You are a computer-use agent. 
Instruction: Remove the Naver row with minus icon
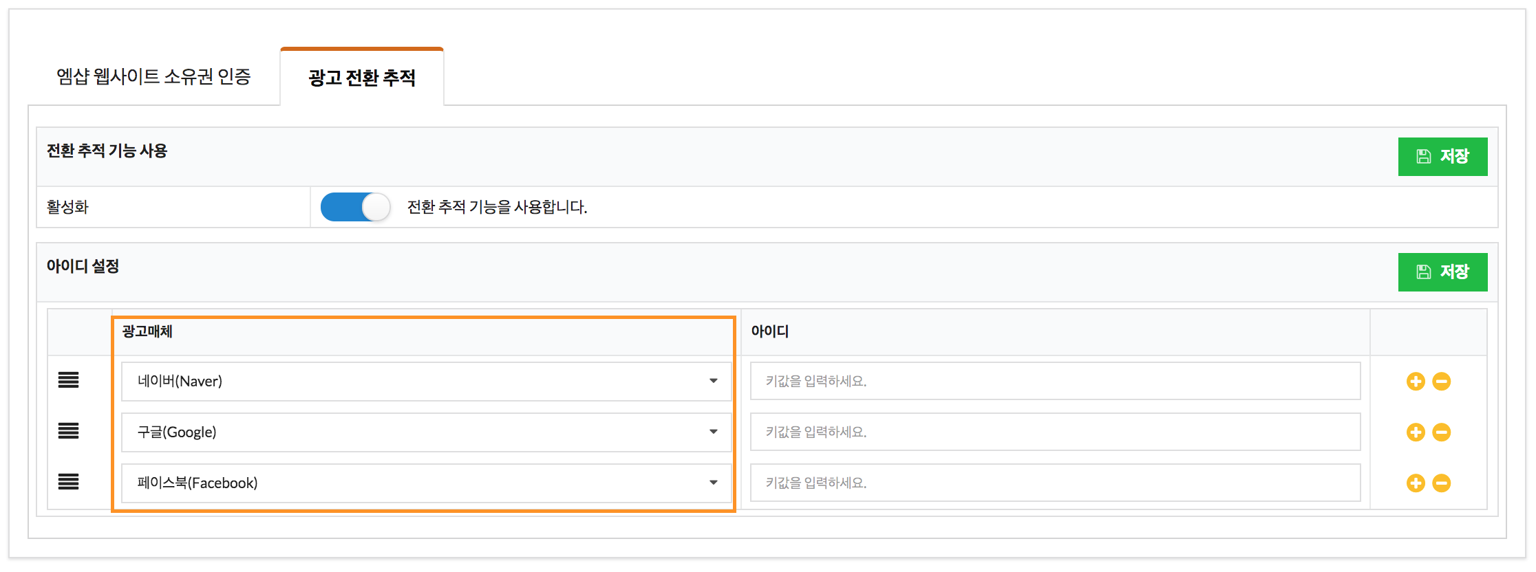pos(1443,381)
